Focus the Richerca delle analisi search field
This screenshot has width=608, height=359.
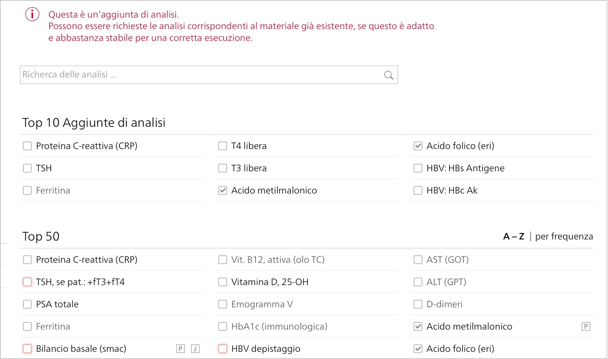pyautogui.click(x=209, y=75)
